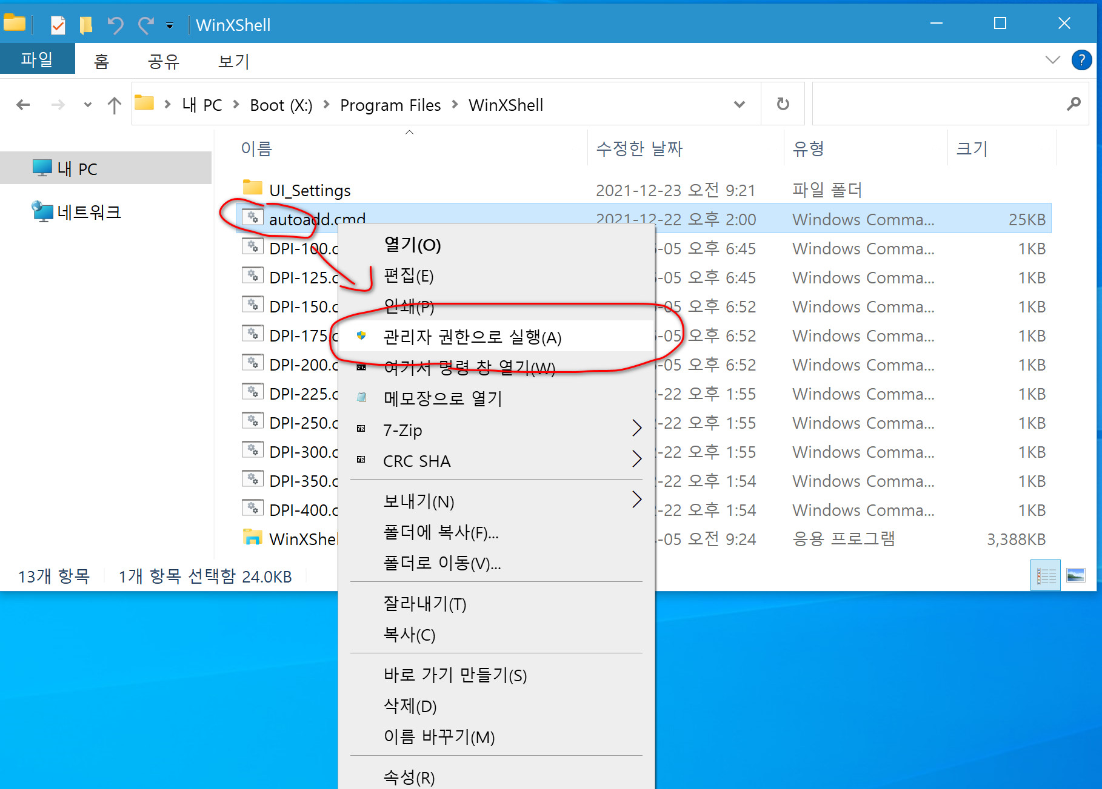Viewport: 1102px width, 789px height.
Task: Click the Undo arrow in title bar
Action: pyautogui.click(x=115, y=25)
